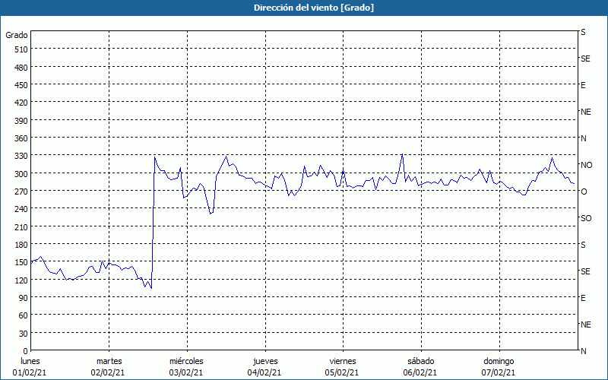This screenshot has height=380, width=608.
Task: Click the 90 degree axis value
Action: coord(24,298)
